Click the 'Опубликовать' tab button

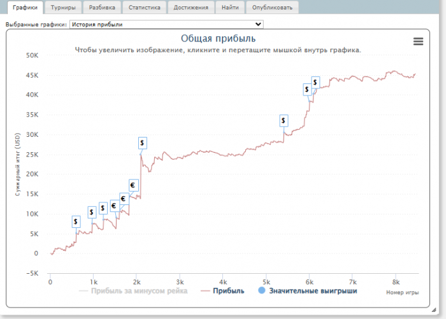272,8
